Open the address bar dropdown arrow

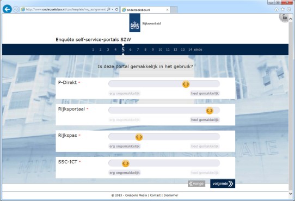click(112, 9)
